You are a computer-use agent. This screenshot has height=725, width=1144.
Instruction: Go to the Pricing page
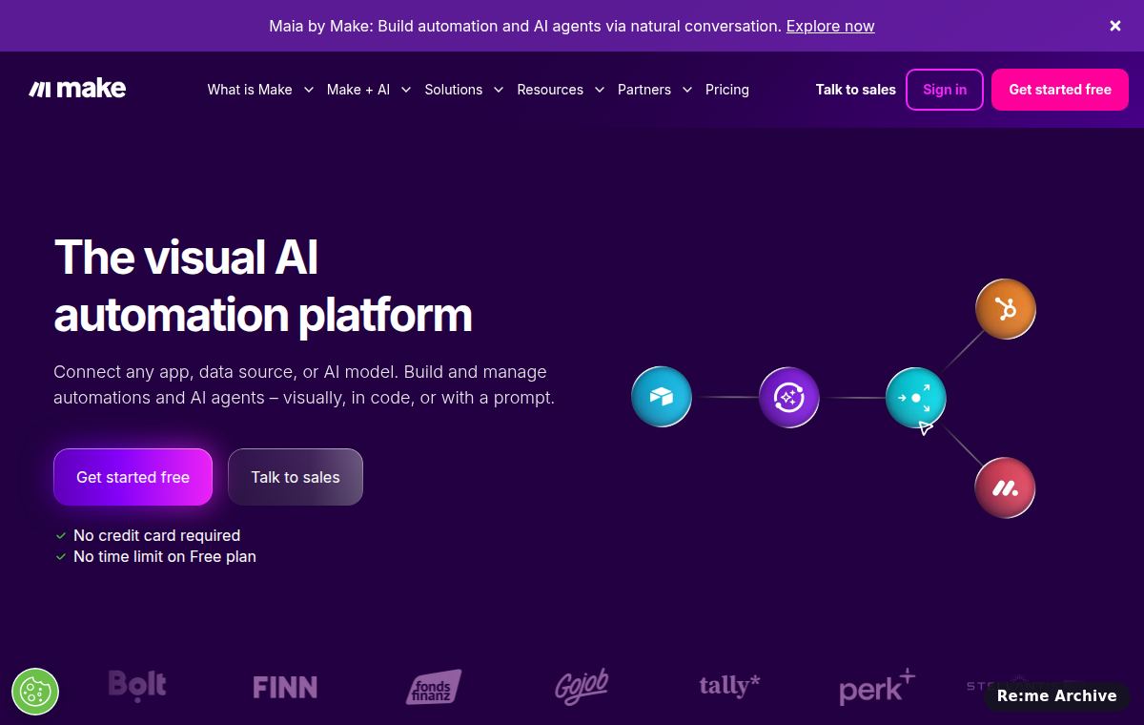[x=727, y=90]
